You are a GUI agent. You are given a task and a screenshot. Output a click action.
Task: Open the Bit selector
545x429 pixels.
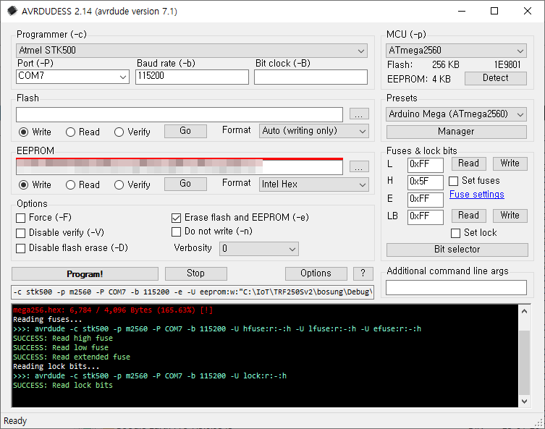[x=457, y=250]
